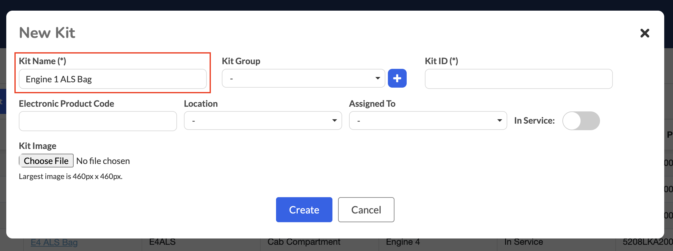Click the image size hint text

(70, 177)
